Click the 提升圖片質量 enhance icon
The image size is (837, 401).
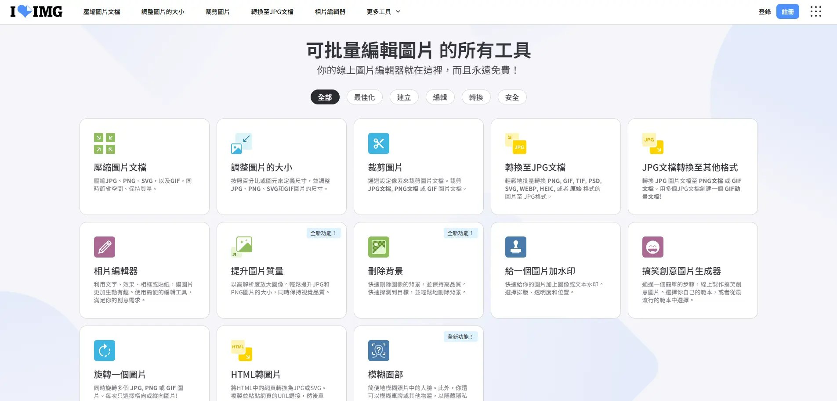click(241, 247)
